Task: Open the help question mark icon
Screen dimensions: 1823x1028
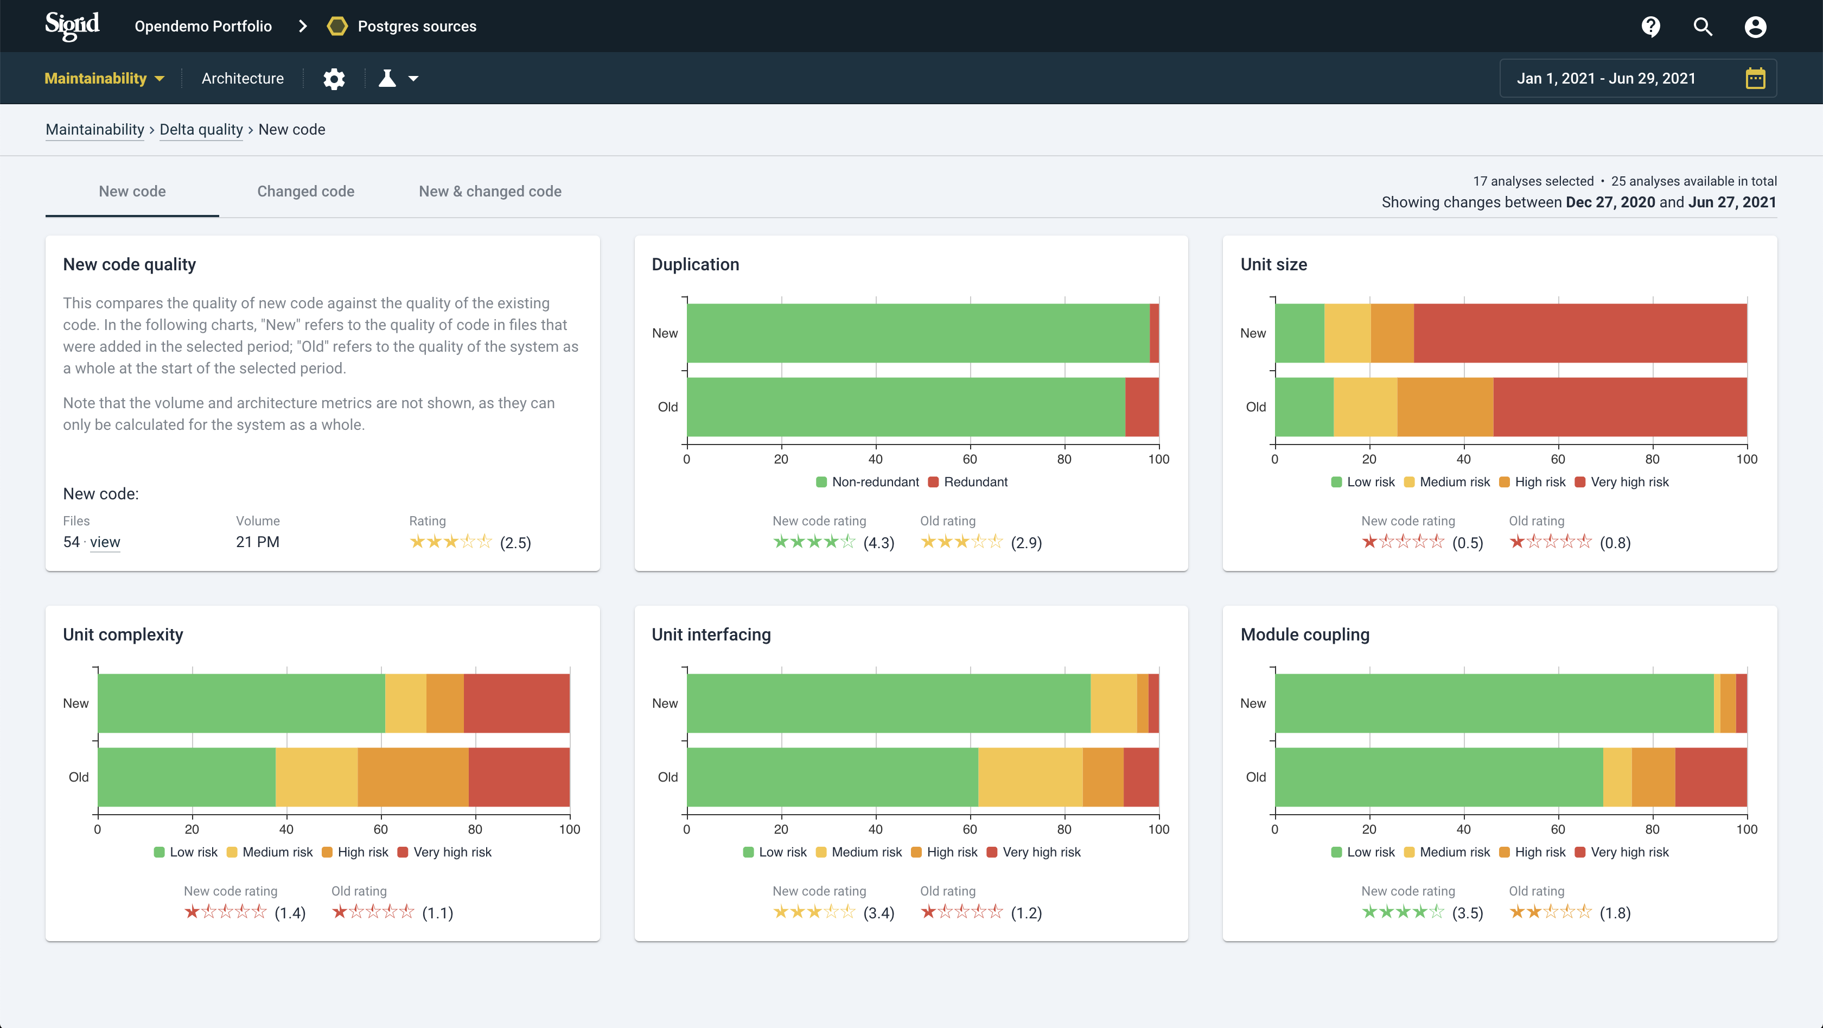Action: pyautogui.click(x=1650, y=27)
